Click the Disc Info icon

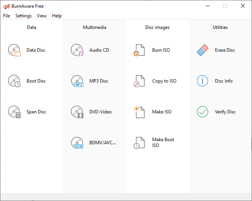(x=203, y=81)
